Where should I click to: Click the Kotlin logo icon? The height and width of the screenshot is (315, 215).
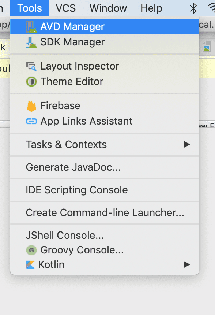[x=30, y=264]
